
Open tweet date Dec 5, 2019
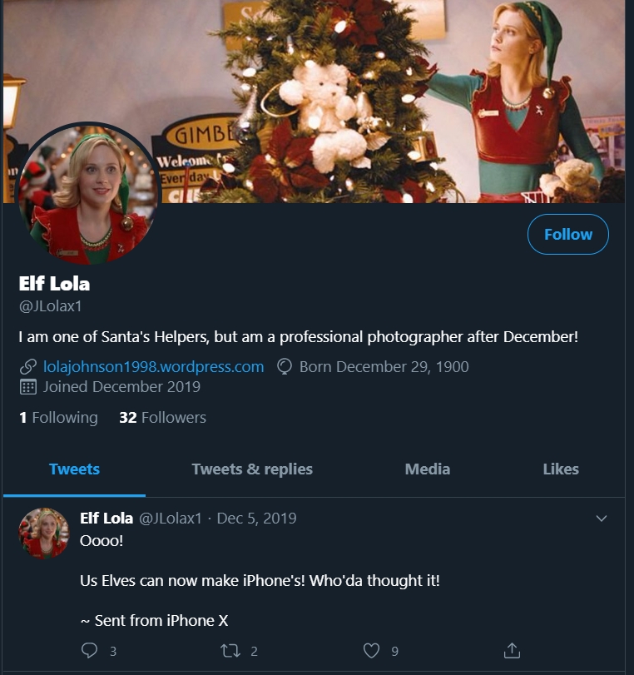click(x=256, y=519)
